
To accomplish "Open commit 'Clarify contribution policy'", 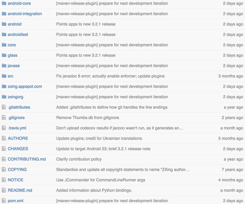I will click(79, 159).
